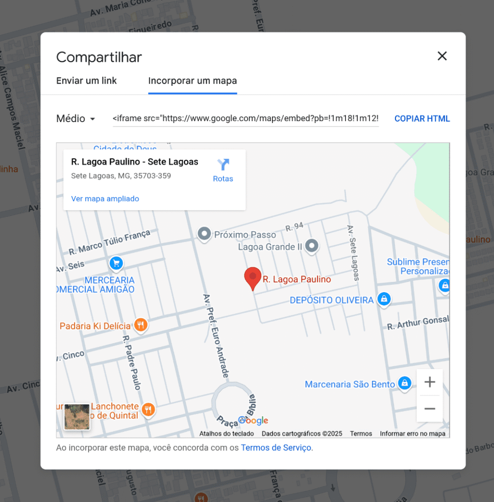494x502 pixels.
Task: Open the Médio size dropdown
Action: point(75,119)
